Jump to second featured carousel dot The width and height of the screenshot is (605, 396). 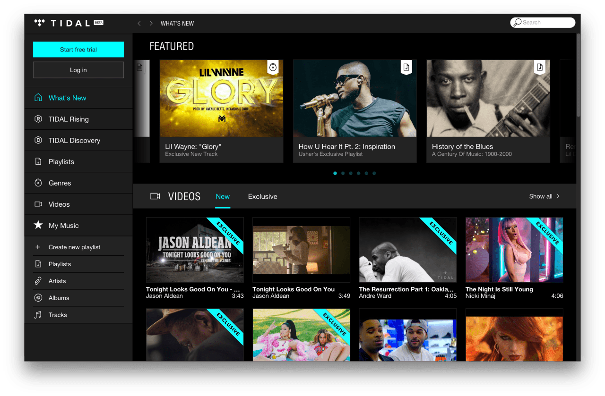[x=343, y=173]
